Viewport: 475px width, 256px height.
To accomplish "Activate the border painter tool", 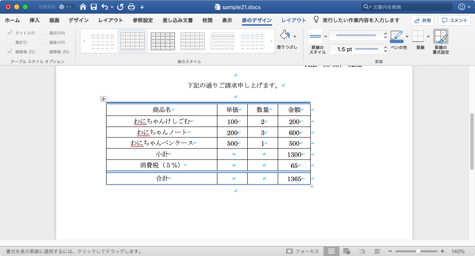I will 441,37.
